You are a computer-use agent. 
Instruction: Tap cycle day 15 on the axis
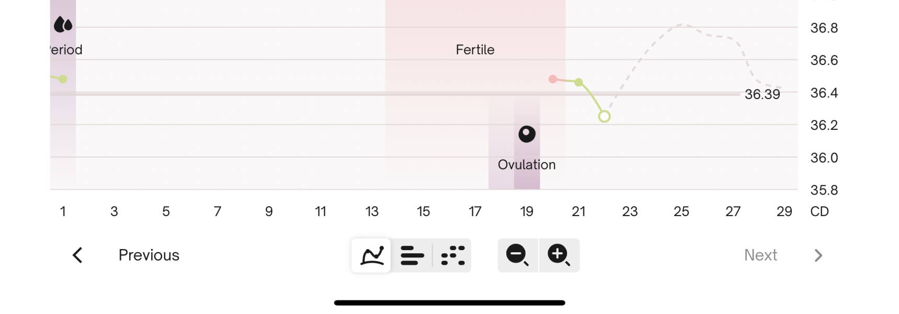coord(423,211)
